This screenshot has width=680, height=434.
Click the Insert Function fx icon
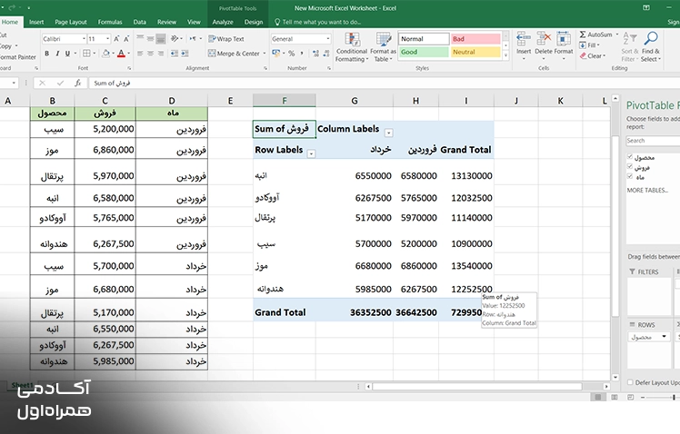point(77,83)
